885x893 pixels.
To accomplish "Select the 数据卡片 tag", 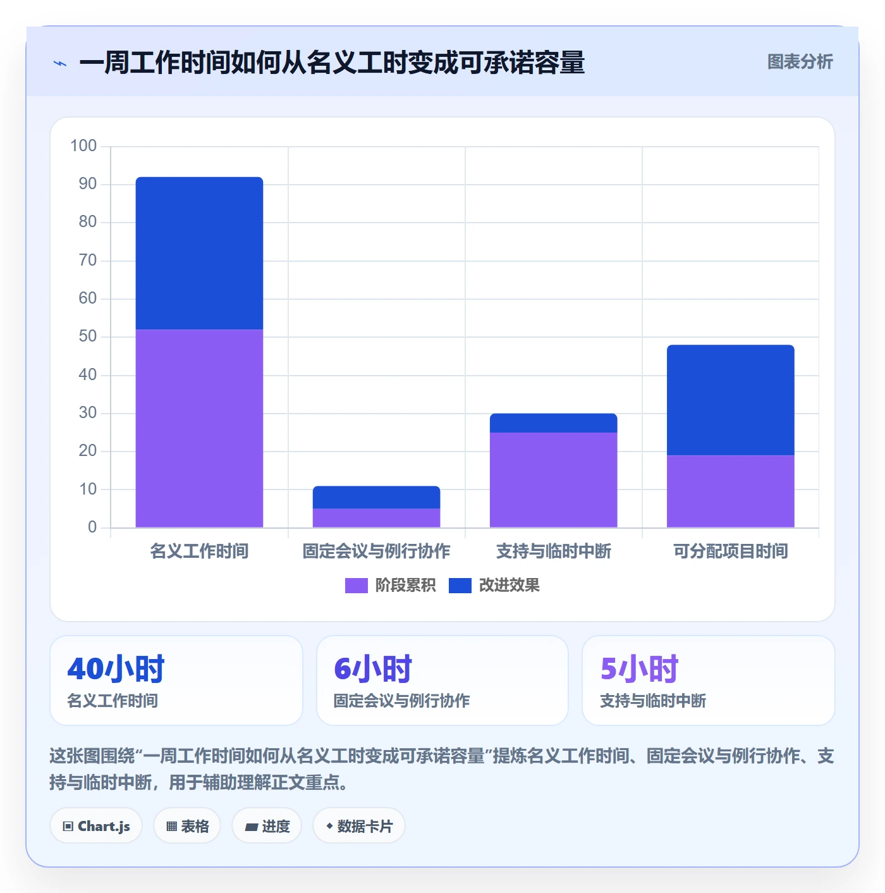I will coord(359,826).
